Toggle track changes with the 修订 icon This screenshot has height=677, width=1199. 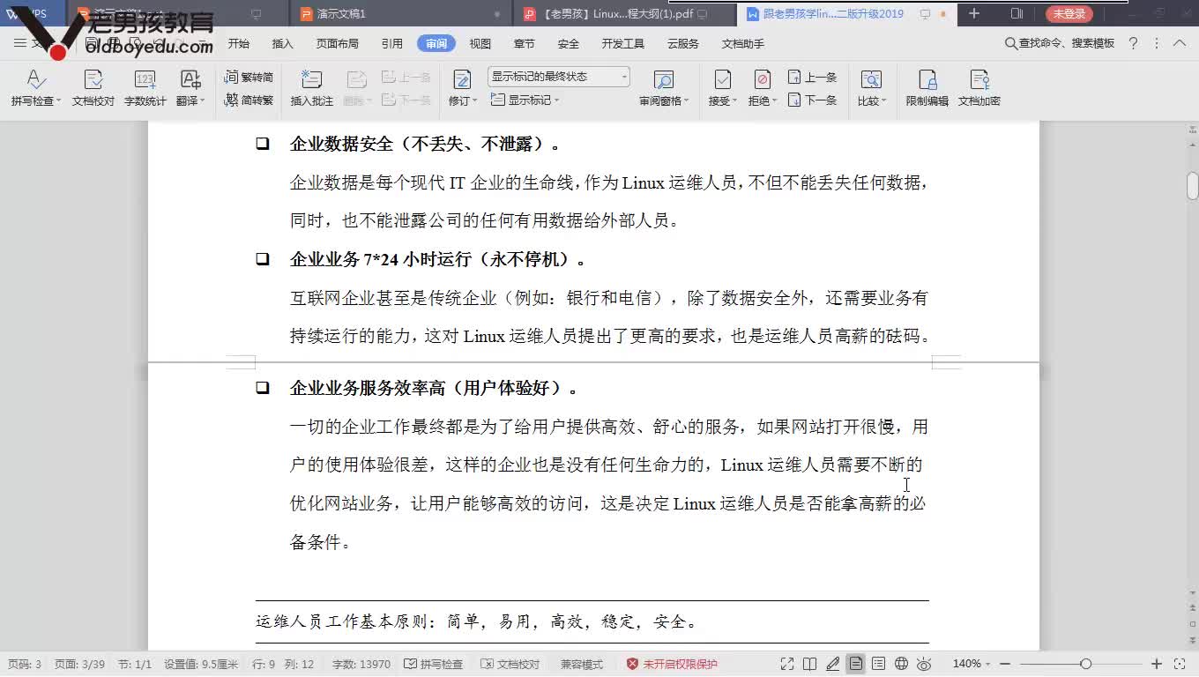click(461, 80)
